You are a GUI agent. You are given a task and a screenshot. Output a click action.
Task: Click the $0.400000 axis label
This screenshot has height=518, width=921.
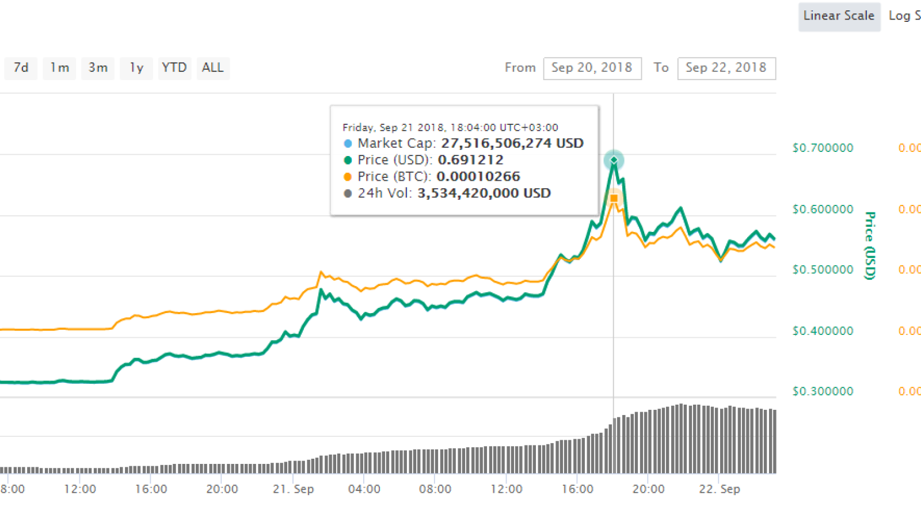tap(823, 331)
